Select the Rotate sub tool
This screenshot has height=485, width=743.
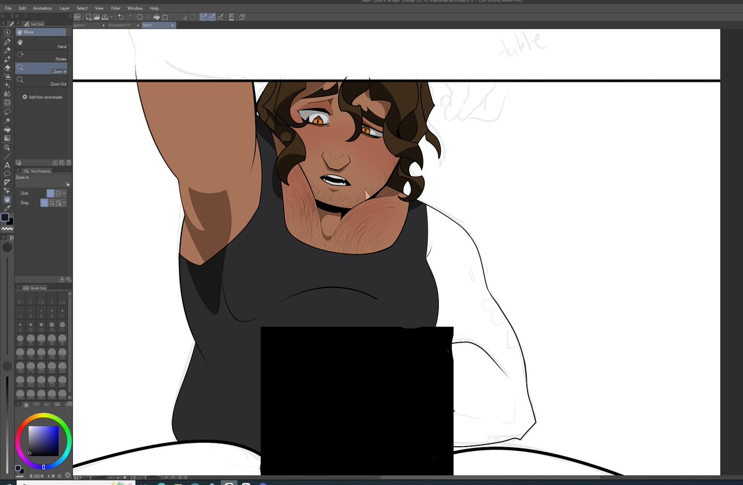[x=41, y=56]
